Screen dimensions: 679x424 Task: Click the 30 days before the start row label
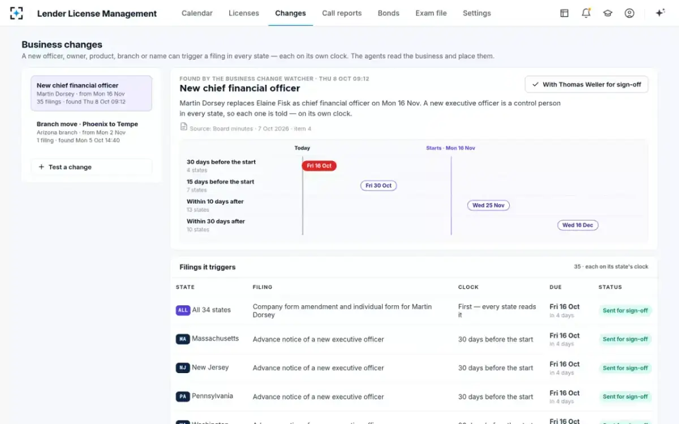[221, 162]
